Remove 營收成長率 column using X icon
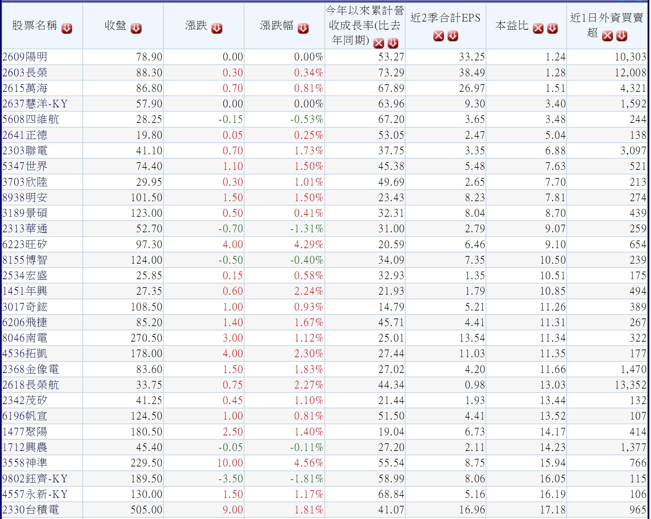The height and width of the screenshot is (519, 651). [379, 43]
